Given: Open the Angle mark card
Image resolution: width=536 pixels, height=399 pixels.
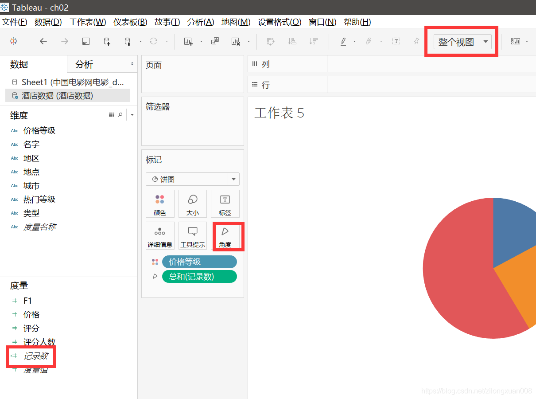Looking at the screenshot, I should [x=225, y=235].
